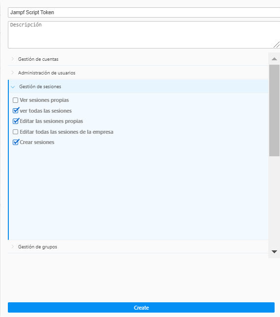Viewport: 280px width, 317px height.
Task: Check Editar todas las sesiones de la empresa
Action: point(15,132)
